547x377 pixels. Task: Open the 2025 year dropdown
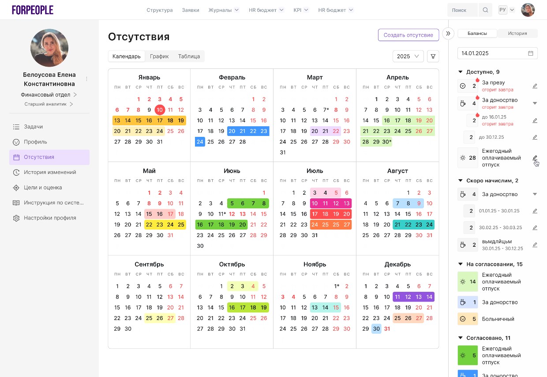click(x=408, y=57)
